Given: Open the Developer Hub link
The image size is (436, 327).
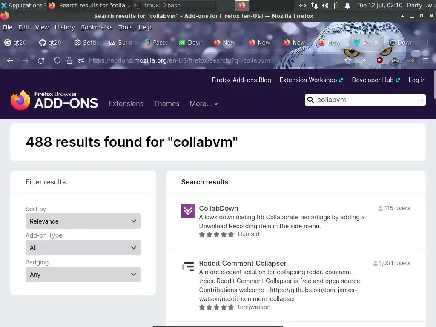Looking at the screenshot, I should point(376,80).
